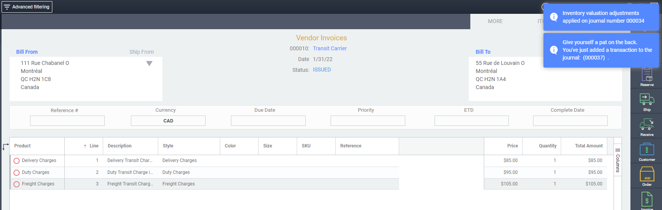Click the invoice date 1/31/22

[x=323, y=59]
